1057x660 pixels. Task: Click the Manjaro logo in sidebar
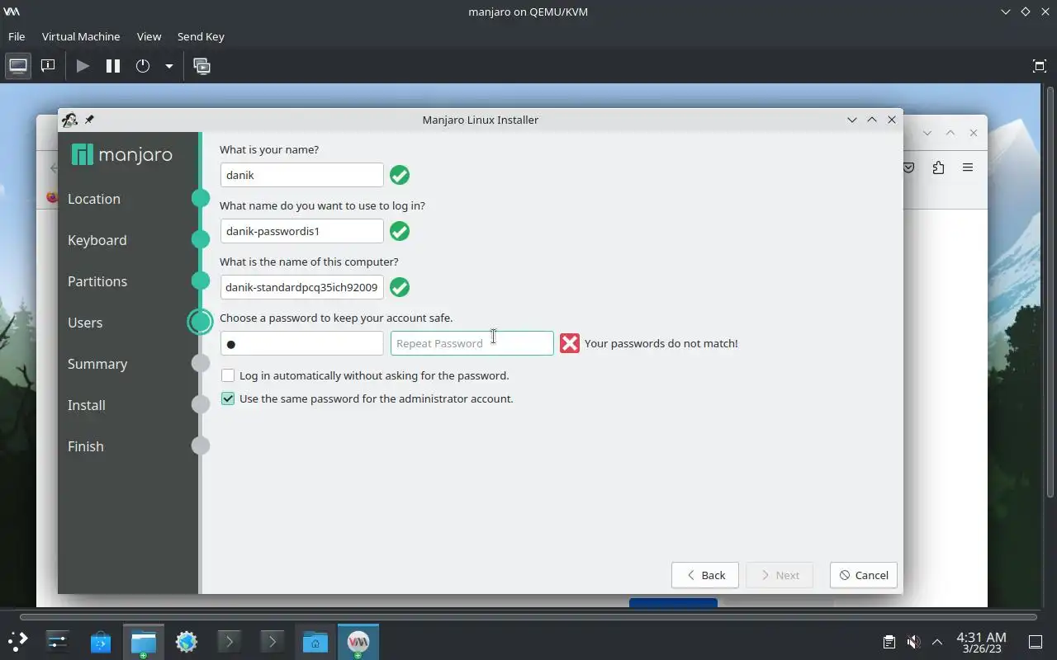point(122,154)
